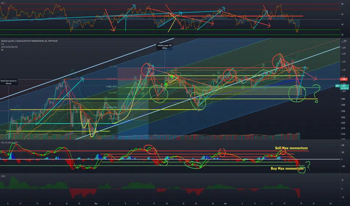The image size is (350, 206).
Task: Select the BB indicator legend label
Action: tap(2, 50)
